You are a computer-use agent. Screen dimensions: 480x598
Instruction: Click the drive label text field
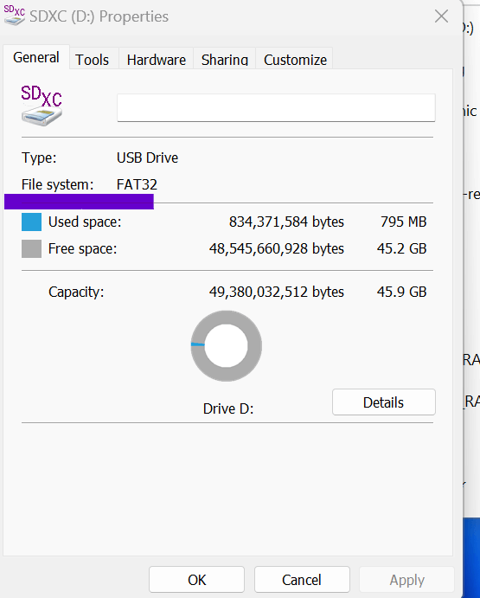[276, 108]
